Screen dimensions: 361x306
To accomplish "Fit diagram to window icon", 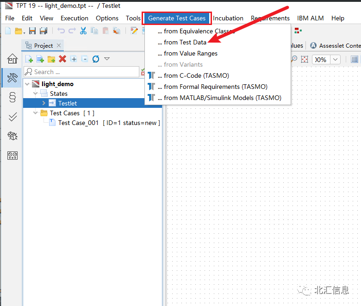I will pos(305,59).
